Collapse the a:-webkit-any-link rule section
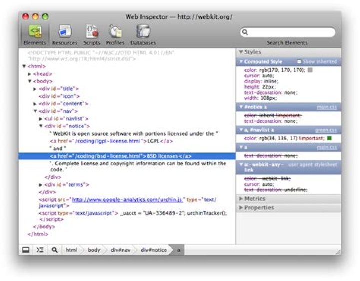 pyautogui.click(x=241, y=164)
